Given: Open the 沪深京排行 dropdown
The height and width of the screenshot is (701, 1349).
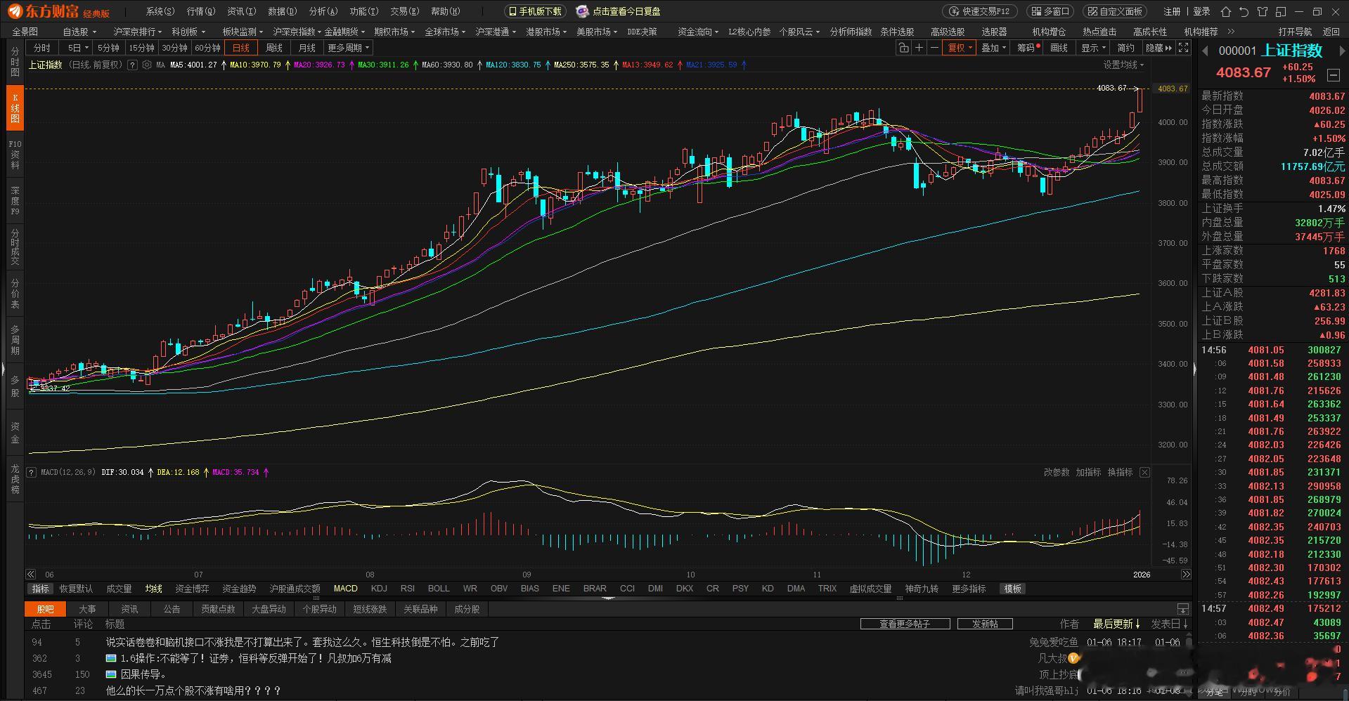Looking at the screenshot, I should (x=137, y=32).
